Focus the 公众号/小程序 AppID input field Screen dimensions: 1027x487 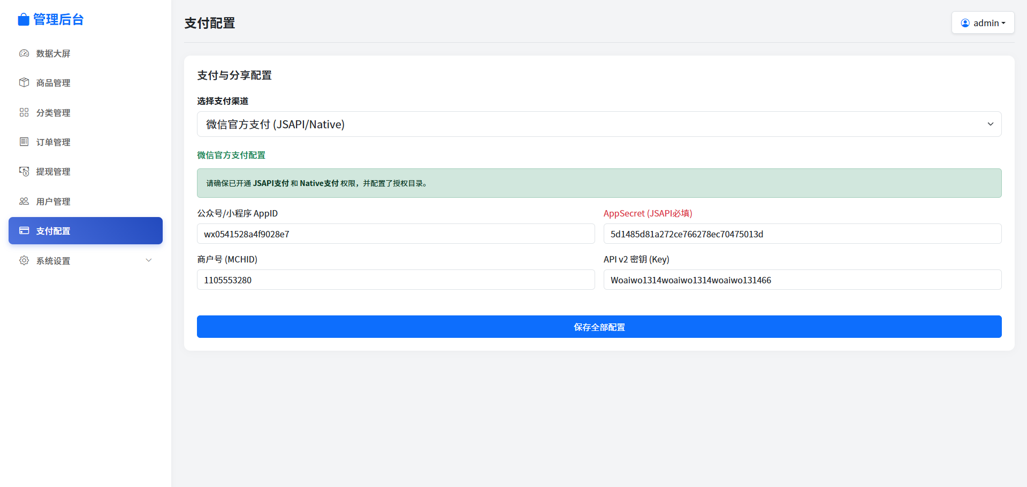pos(395,234)
